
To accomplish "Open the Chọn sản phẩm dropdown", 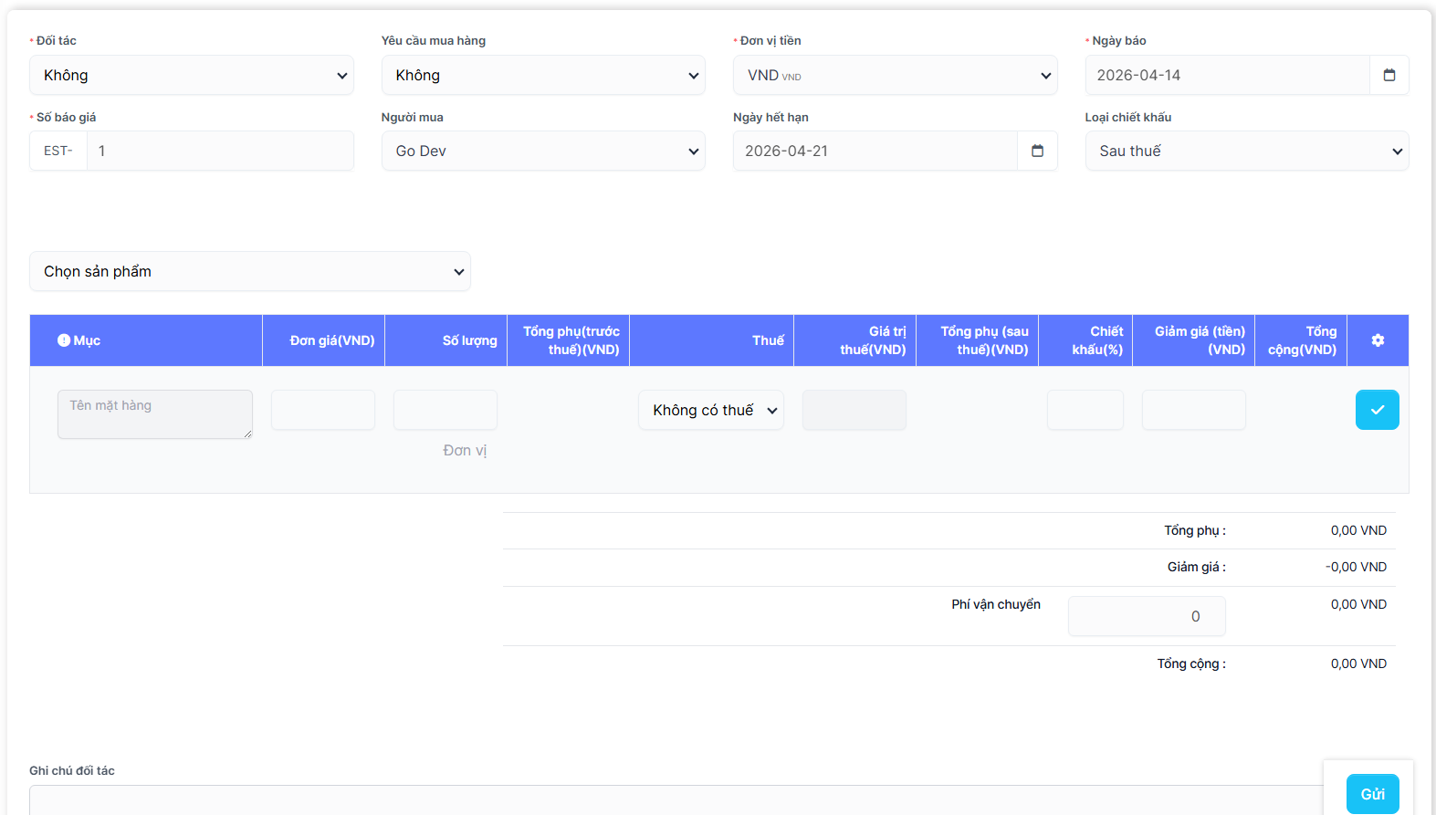I will [x=250, y=271].
